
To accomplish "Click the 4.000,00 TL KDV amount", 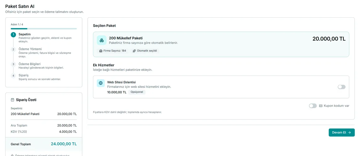I will (x=68, y=132).
